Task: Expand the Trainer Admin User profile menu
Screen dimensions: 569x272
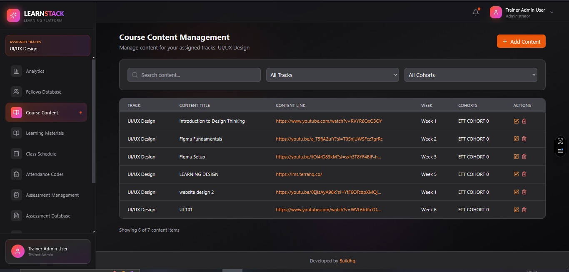Action: (552, 12)
